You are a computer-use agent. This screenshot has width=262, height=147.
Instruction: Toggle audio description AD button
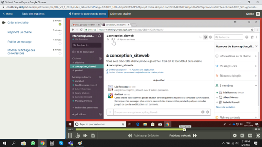point(250,136)
